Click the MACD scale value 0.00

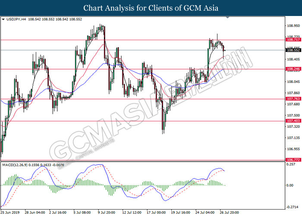pyautogui.click(x=290, y=185)
